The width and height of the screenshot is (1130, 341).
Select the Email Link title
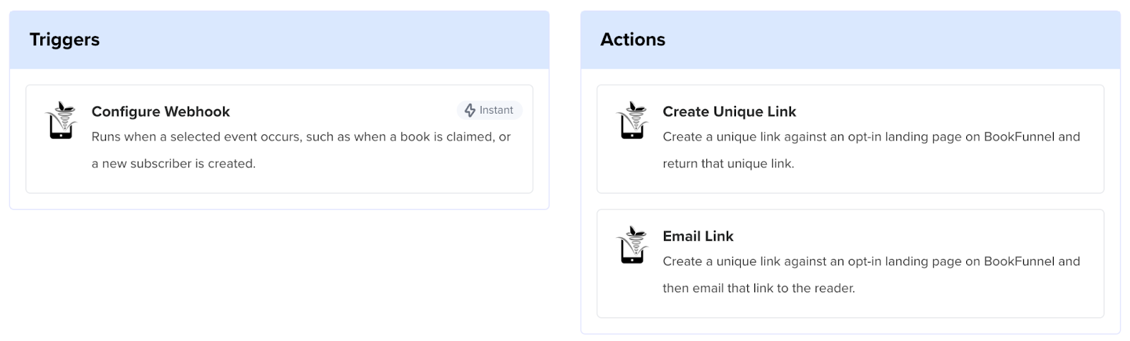698,236
